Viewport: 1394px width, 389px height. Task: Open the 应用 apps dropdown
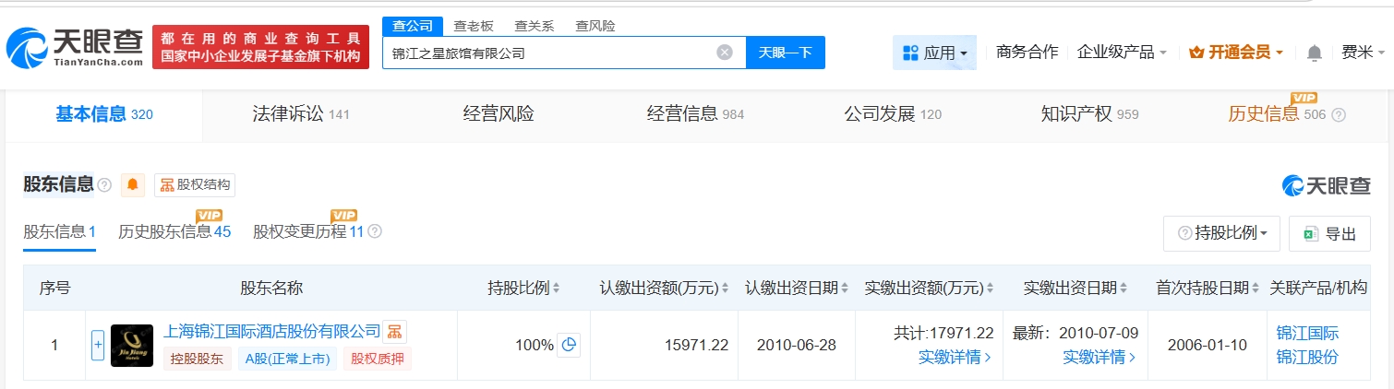(934, 53)
